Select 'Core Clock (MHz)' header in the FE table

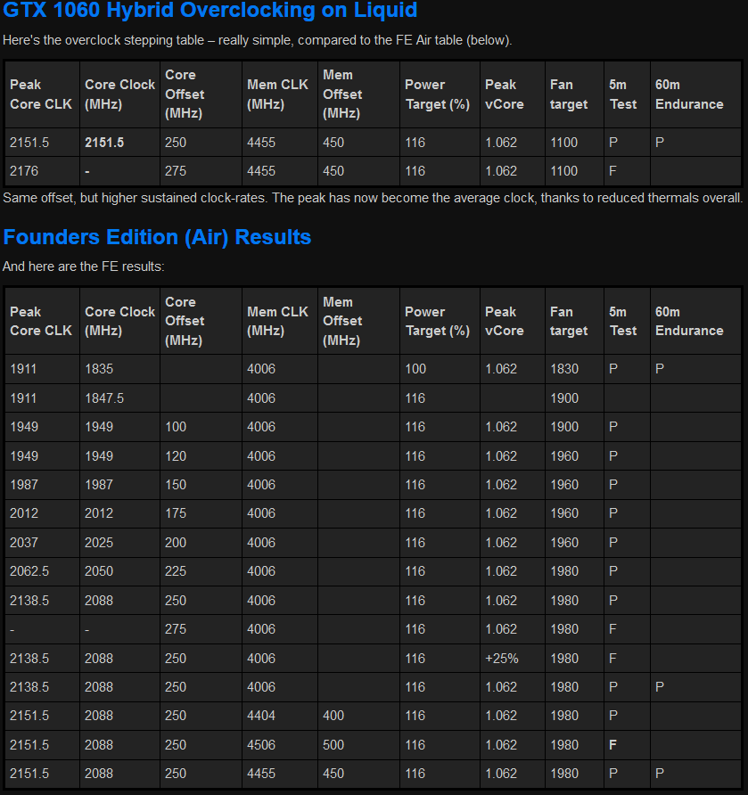[x=119, y=321]
